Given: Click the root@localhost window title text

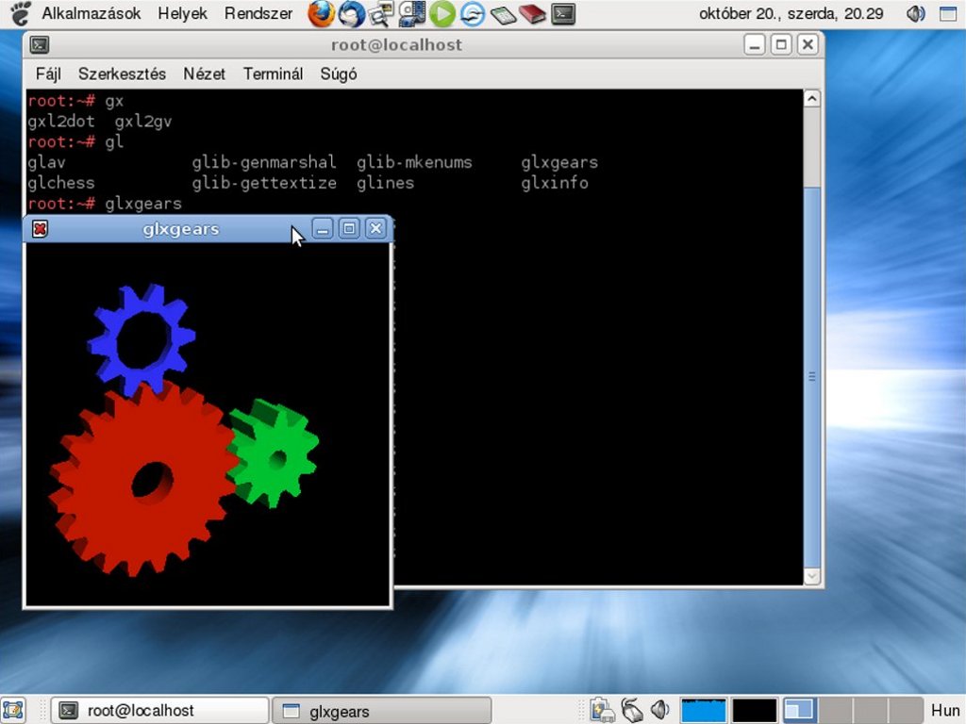Looking at the screenshot, I should (x=396, y=45).
